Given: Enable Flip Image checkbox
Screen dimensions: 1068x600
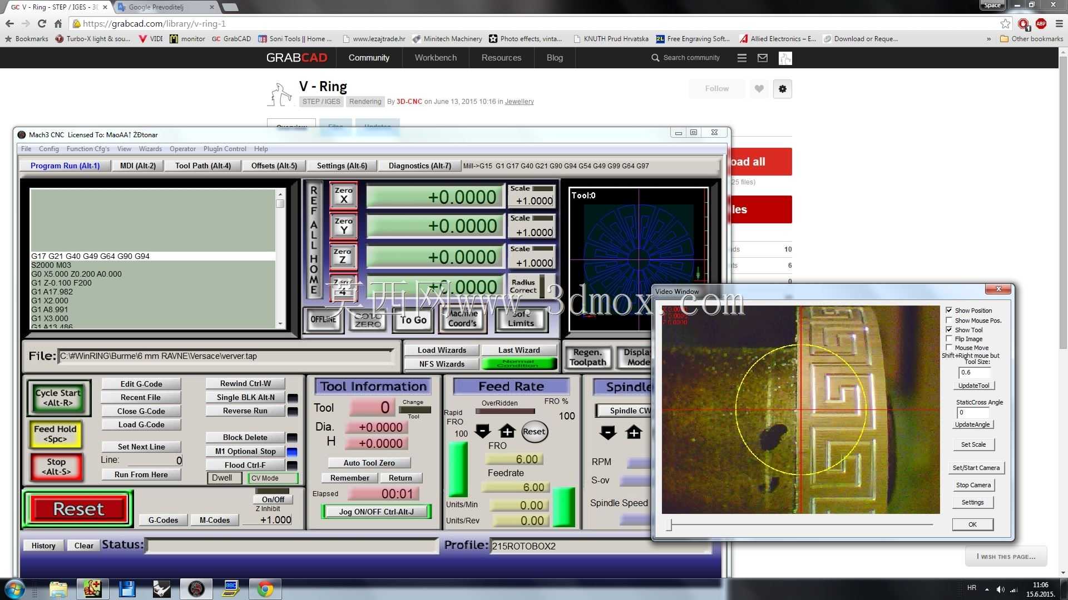Looking at the screenshot, I should (x=949, y=338).
